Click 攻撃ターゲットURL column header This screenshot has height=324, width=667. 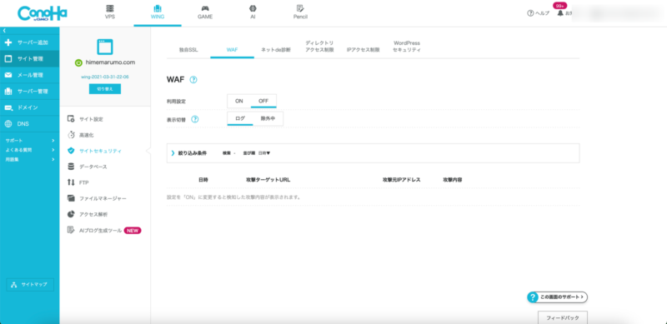268,180
